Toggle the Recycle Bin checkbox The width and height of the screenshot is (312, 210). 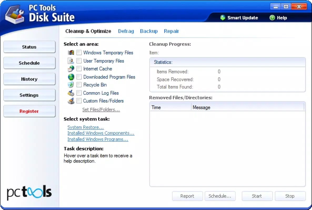(x=79, y=85)
